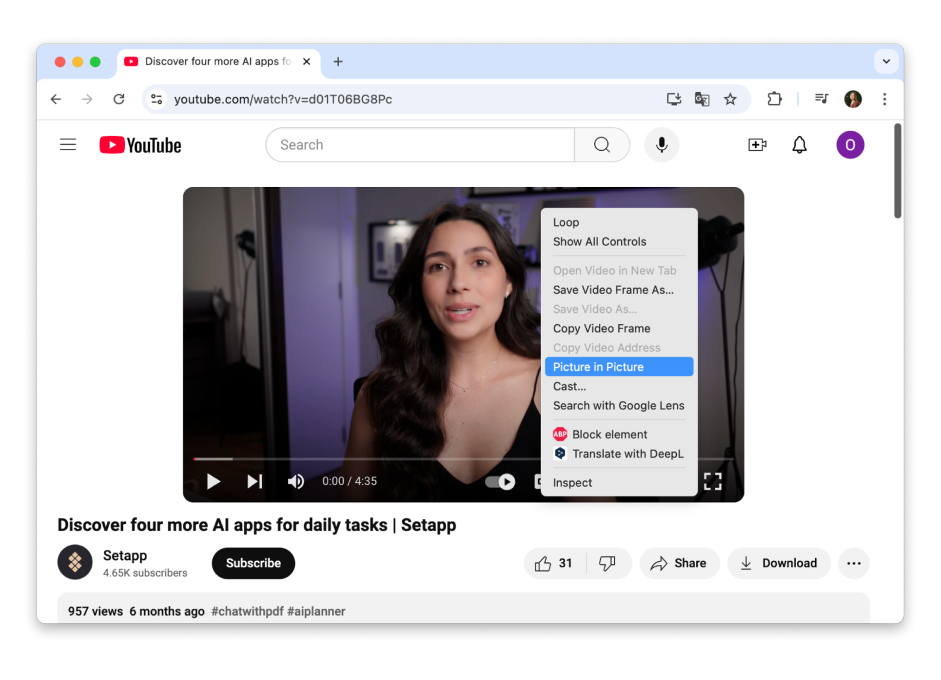Subscribe to the Setapp channel
941x680 pixels.
[x=253, y=563]
